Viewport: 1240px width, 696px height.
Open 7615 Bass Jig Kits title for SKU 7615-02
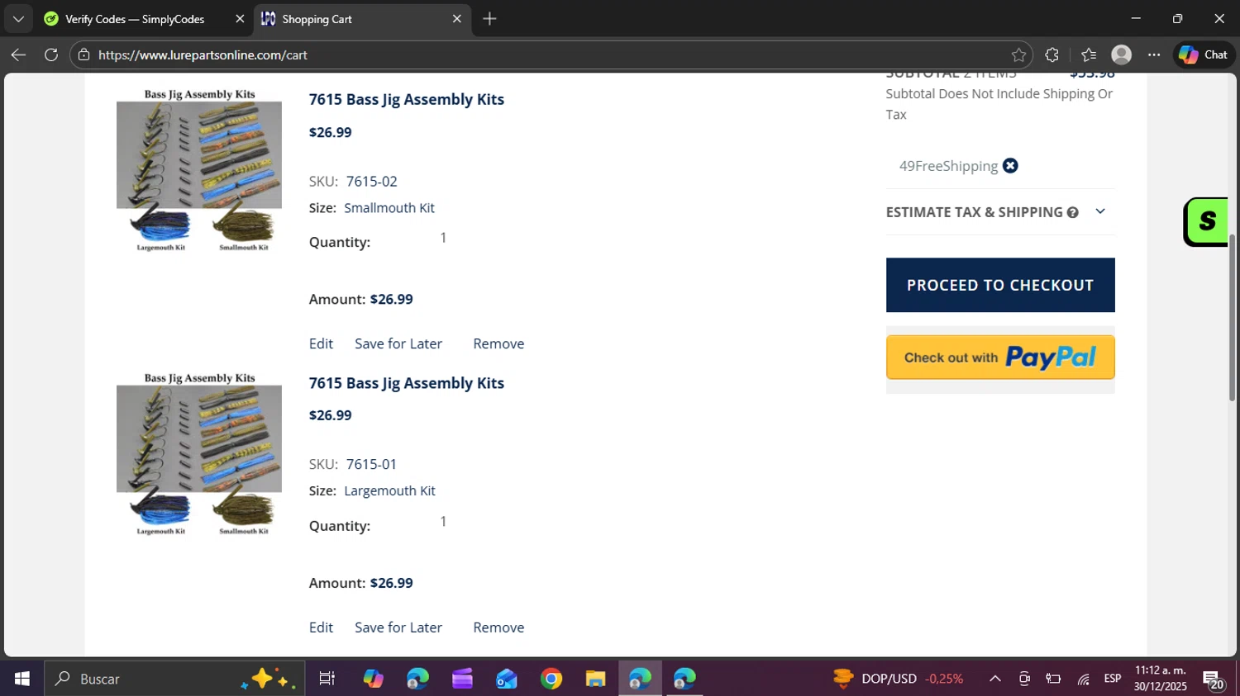coord(406,99)
